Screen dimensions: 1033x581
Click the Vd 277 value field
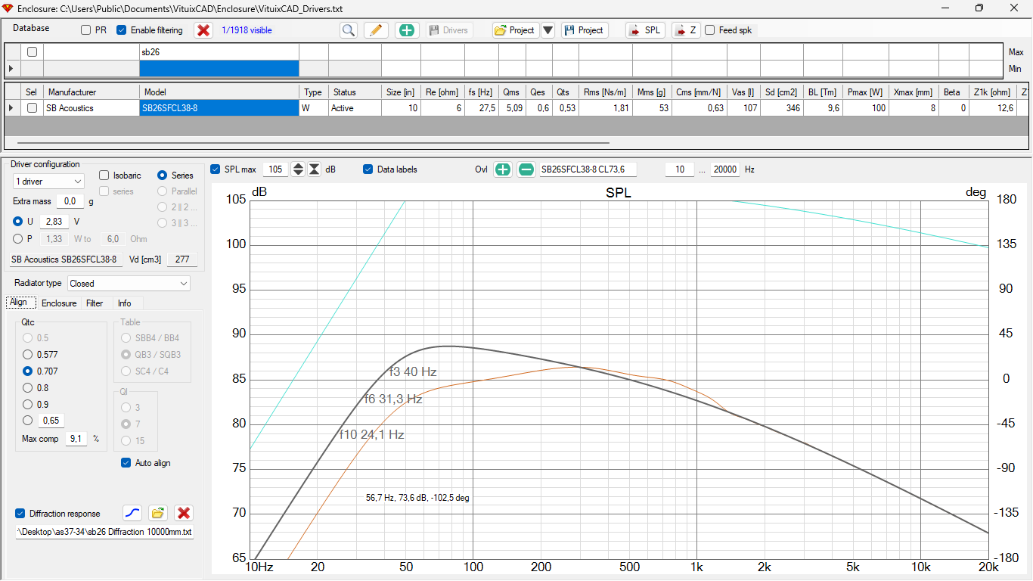(x=182, y=259)
